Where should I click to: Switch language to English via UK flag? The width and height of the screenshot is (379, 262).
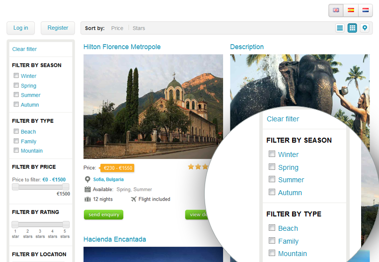click(336, 10)
